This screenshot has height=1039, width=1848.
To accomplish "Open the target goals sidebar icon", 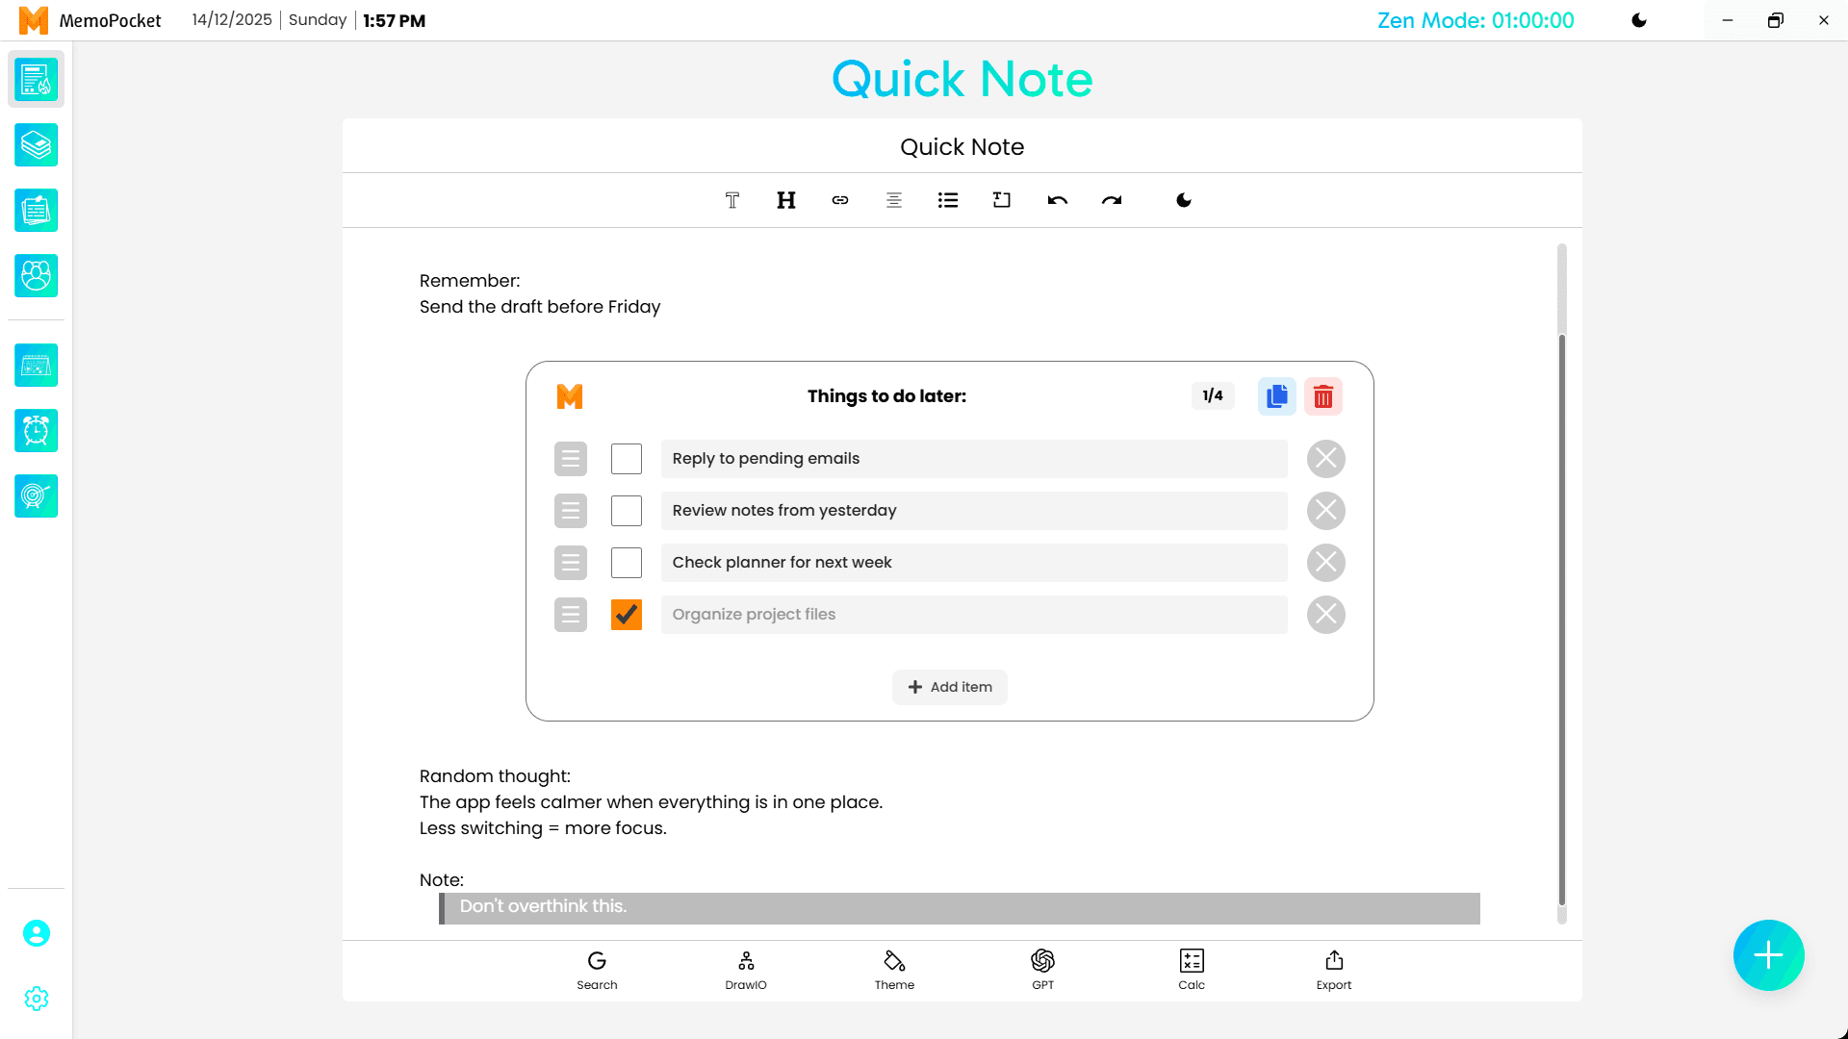I will click(x=37, y=496).
